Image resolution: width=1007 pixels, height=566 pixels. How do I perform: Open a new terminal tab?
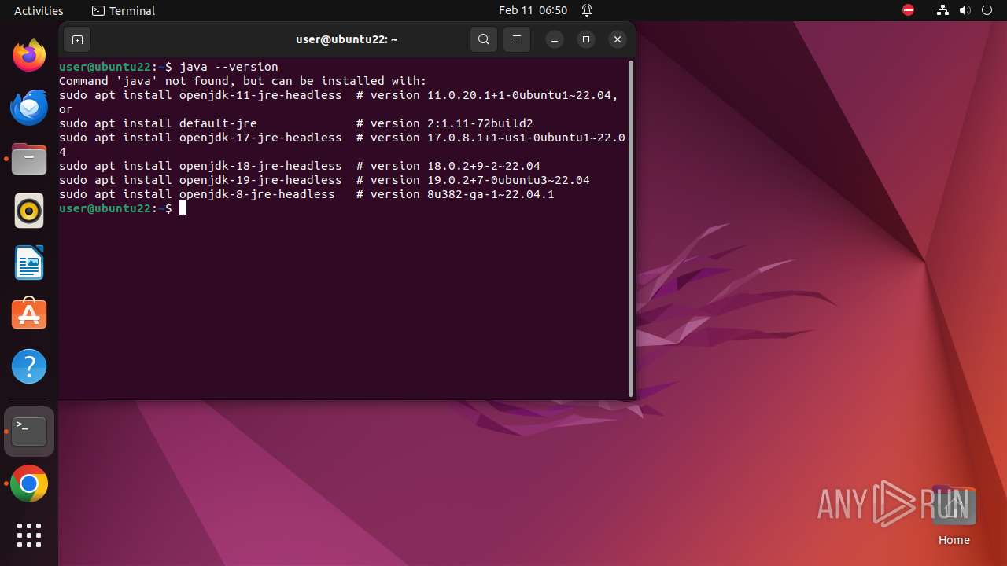[x=76, y=39]
